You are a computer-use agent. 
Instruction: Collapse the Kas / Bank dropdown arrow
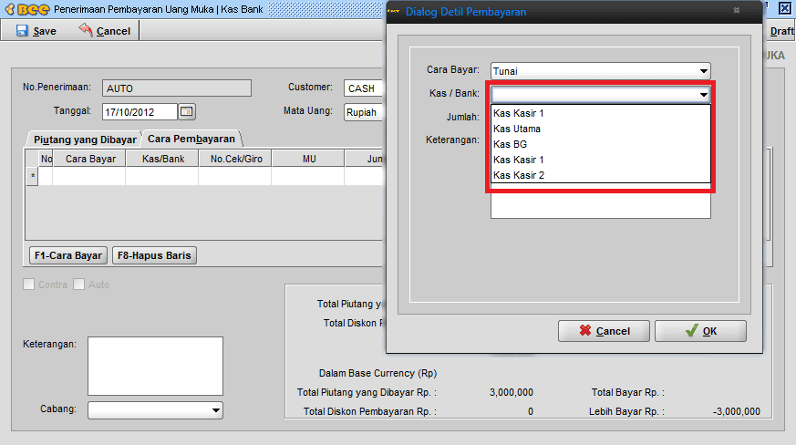point(703,95)
